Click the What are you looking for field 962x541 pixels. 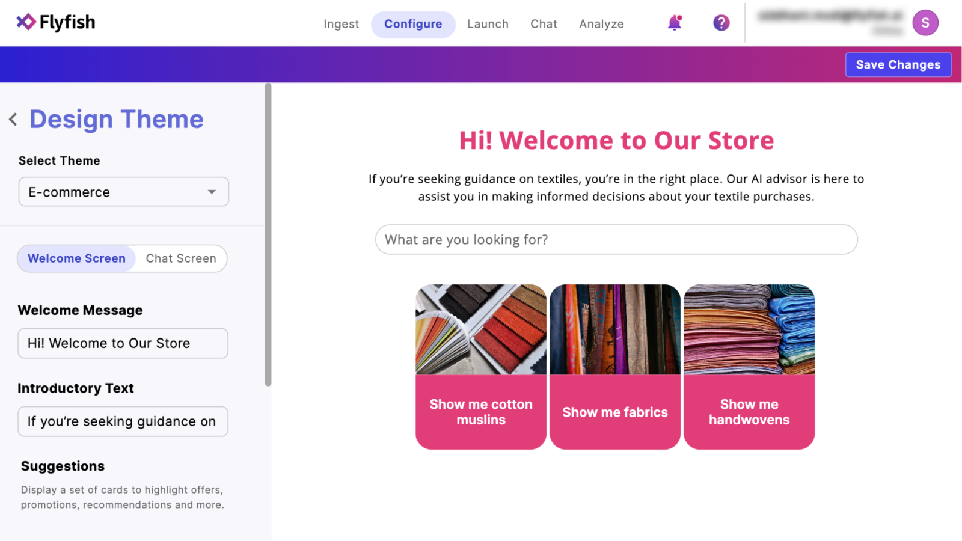(x=616, y=239)
